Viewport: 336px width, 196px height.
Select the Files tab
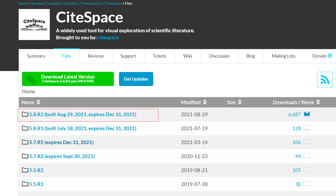pos(67,56)
